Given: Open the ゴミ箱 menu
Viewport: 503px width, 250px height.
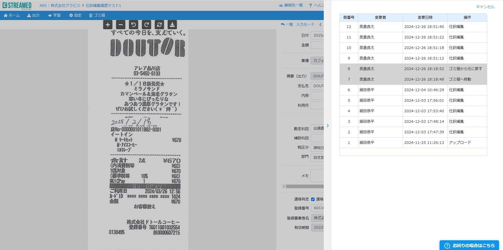Looking at the screenshot, I should point(97,15).
